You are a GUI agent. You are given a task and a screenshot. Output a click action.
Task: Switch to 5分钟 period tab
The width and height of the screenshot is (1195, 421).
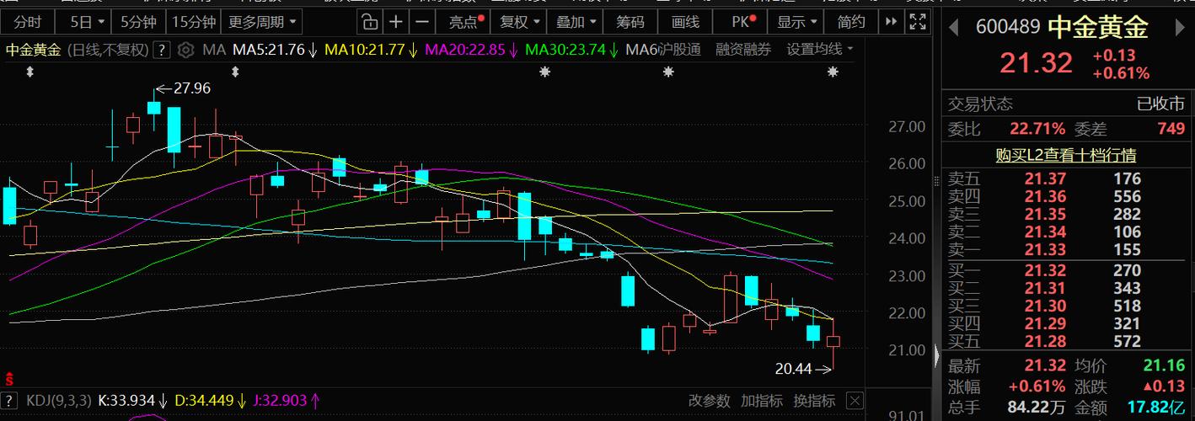pos(138,22)
